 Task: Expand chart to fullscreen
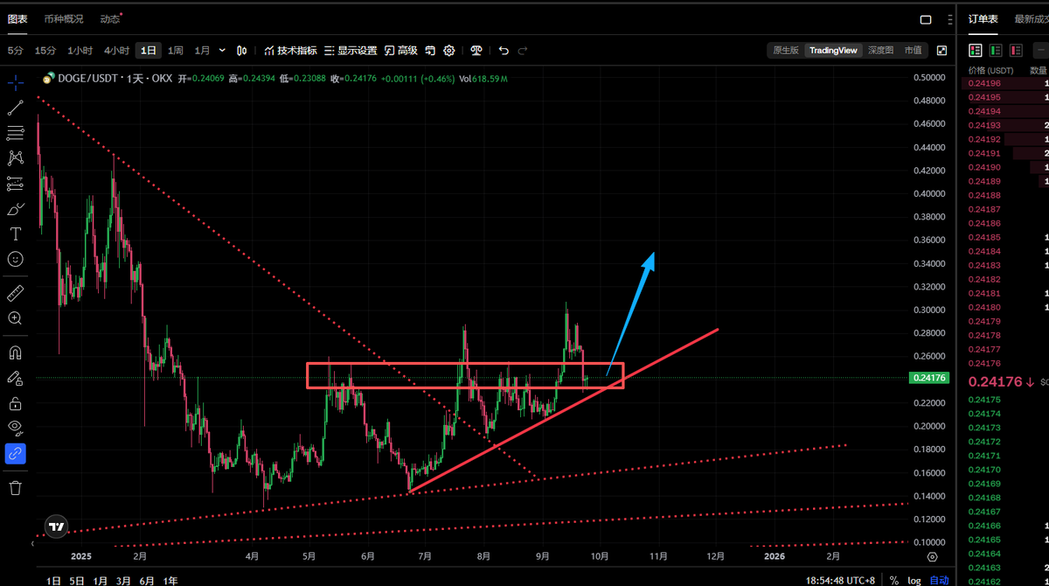pos(941,51)
